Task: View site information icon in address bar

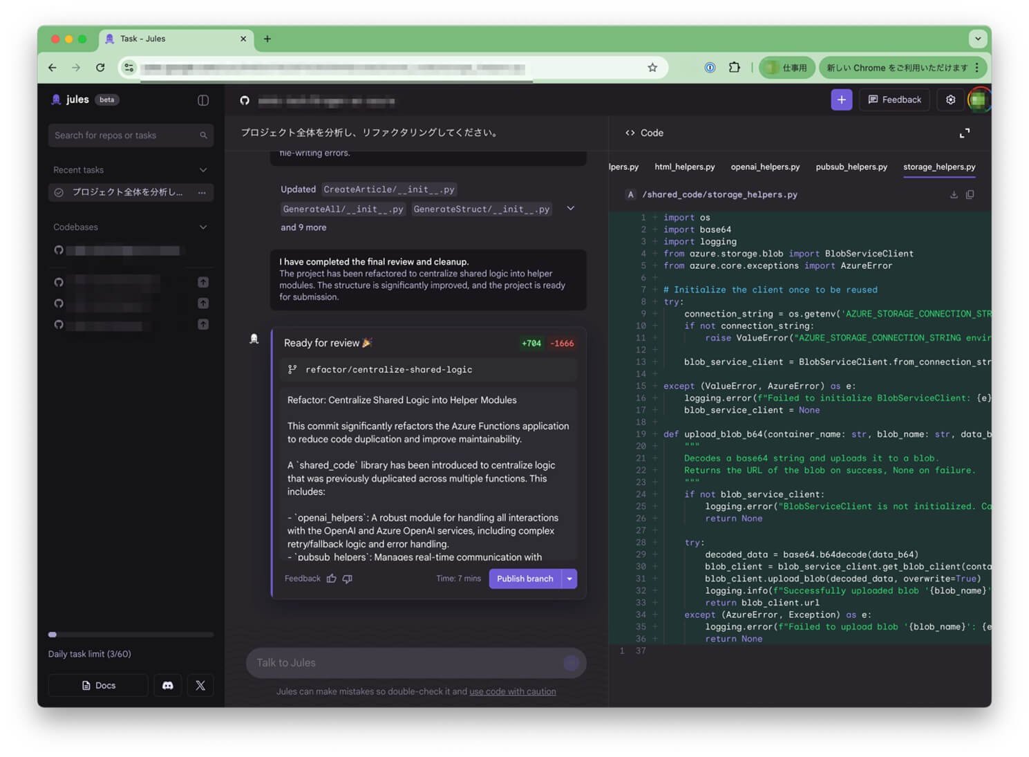Action: pyautogui.click(x=129, y=68)
